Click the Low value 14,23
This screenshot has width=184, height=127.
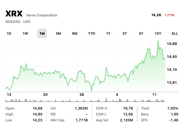pos(38,120)
